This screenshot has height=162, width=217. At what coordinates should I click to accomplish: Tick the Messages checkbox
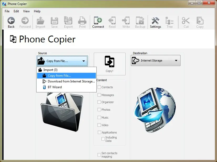pos(99,95)
